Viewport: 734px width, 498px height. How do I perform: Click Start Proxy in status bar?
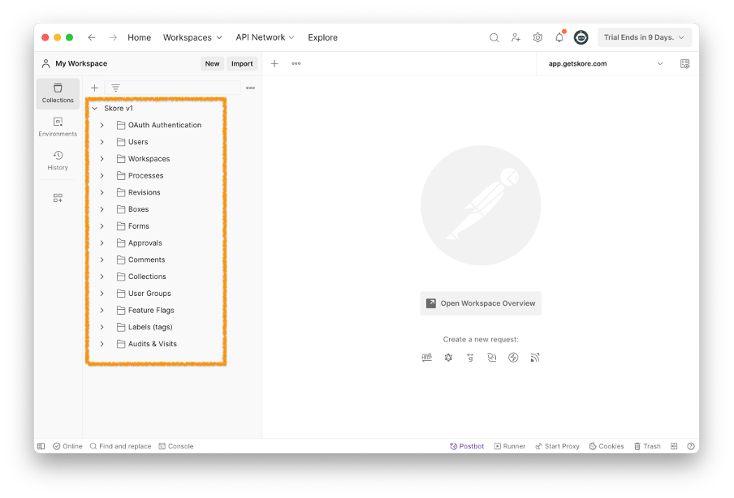pyautogui.click(x=558, y=446)
